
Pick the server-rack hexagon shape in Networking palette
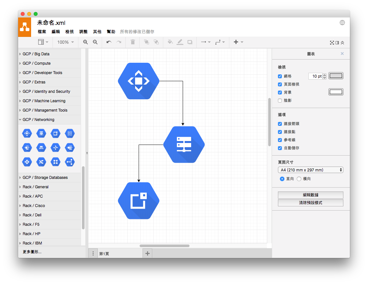tap(41, 134)
